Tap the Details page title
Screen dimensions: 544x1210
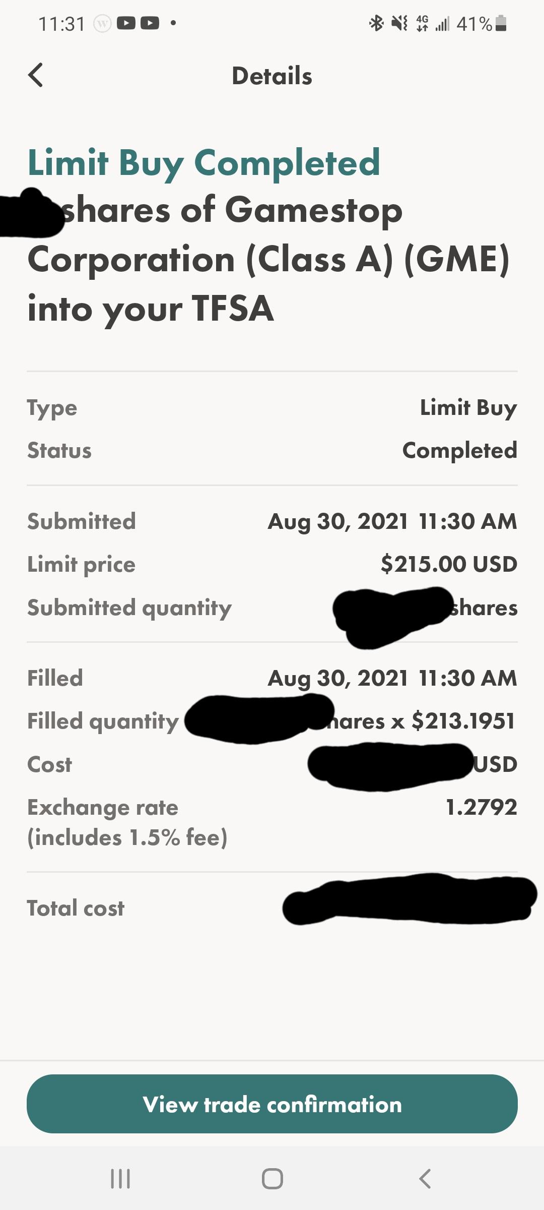tap(272, 76)
